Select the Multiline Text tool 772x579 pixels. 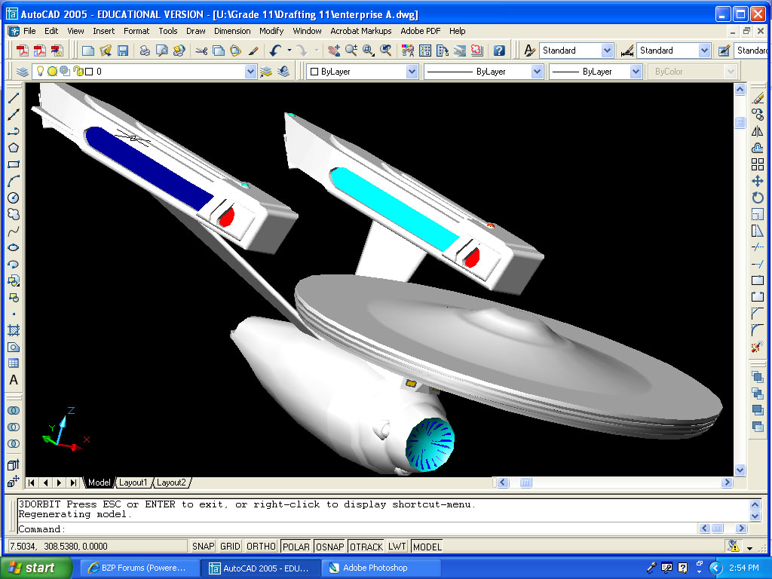coord(14,380)
